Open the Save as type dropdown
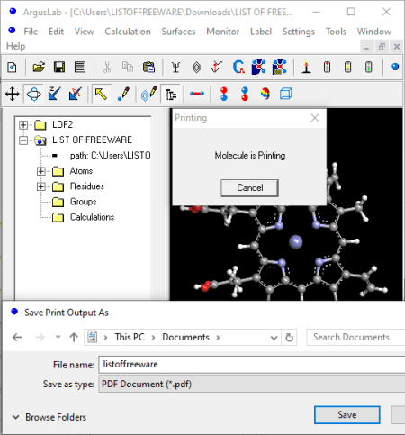This screenshot has width=405, height=435. pyautogui.click(x=251, y=384)
